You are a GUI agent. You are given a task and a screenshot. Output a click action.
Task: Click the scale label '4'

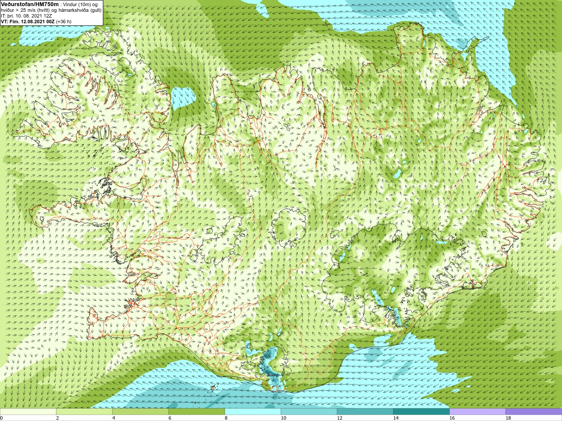click(114, 418)
